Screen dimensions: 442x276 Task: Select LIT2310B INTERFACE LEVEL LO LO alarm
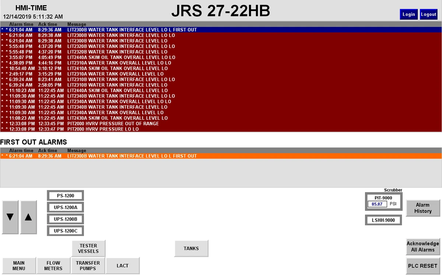(221, 79)
